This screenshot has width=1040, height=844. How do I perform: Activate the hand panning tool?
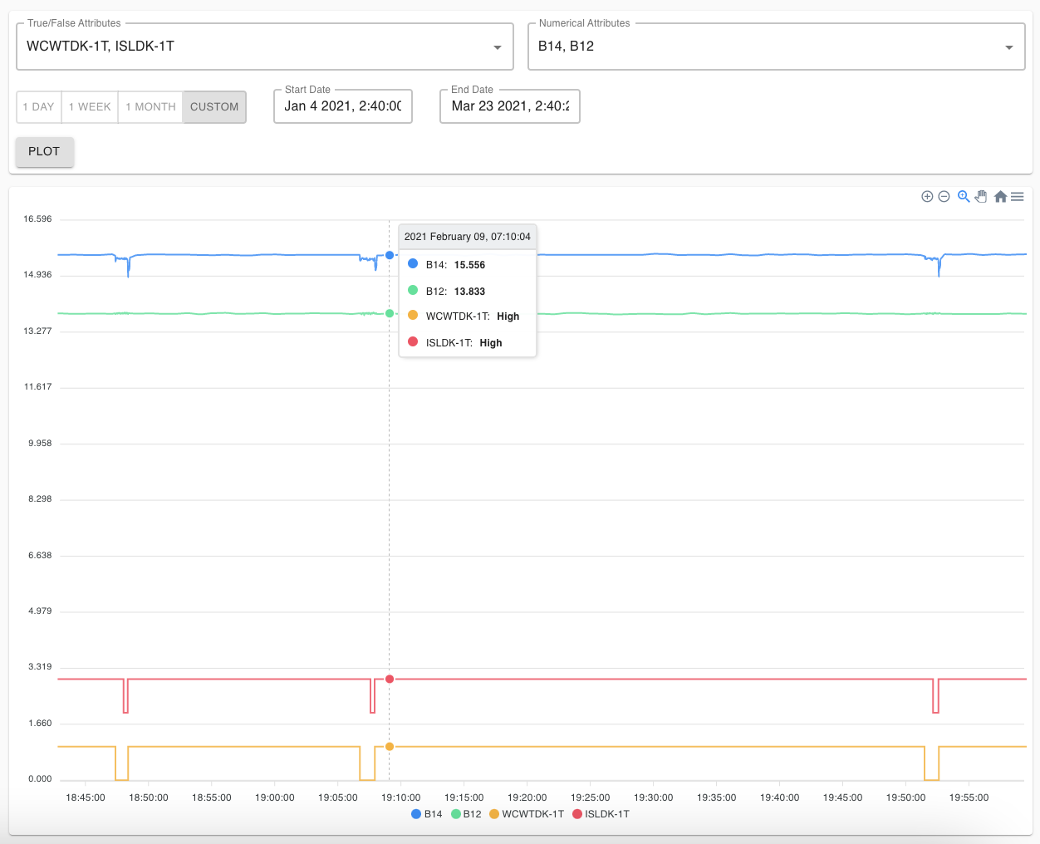click(981, 197)
